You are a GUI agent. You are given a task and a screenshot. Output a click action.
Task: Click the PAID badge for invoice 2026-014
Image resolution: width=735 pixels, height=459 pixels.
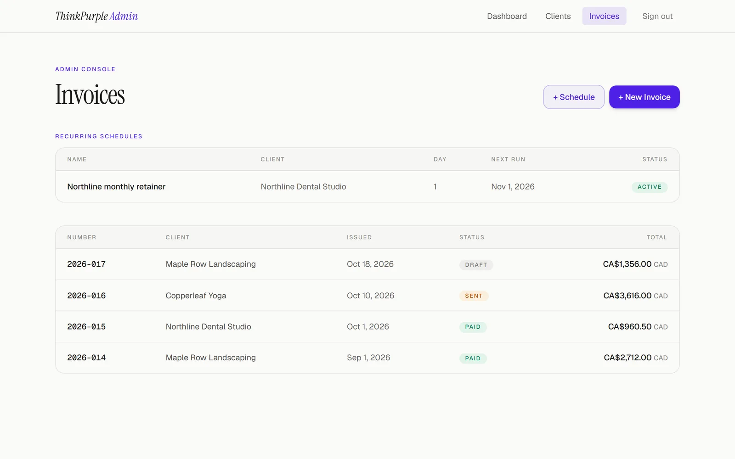(x=473, y=358)
